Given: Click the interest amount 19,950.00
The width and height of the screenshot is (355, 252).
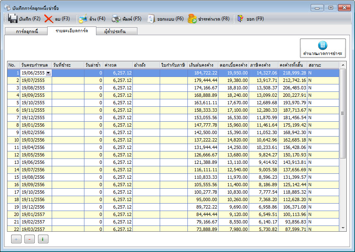Looking at the screenshot, I should (x=234, y=73).
